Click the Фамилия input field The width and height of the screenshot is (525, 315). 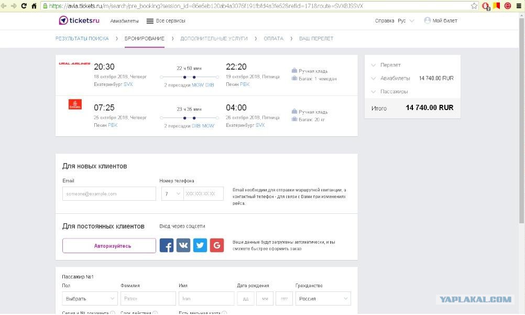click(148, 299)
